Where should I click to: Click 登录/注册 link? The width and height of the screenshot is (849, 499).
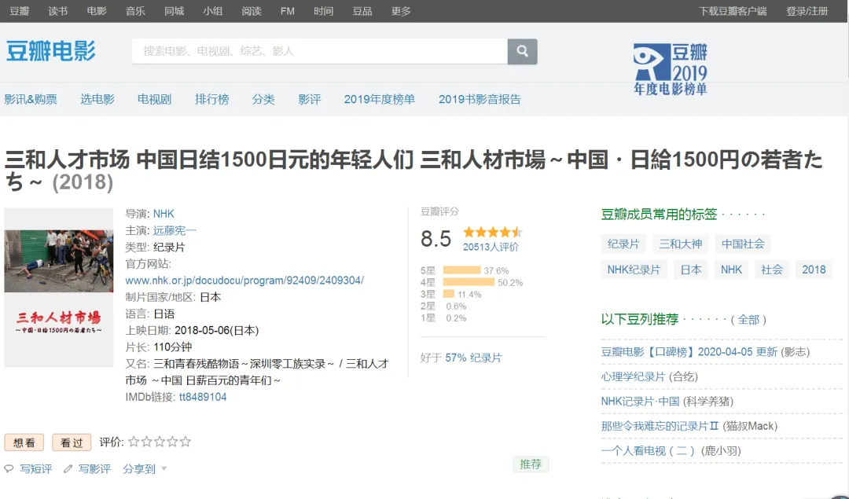click(807, 11)
